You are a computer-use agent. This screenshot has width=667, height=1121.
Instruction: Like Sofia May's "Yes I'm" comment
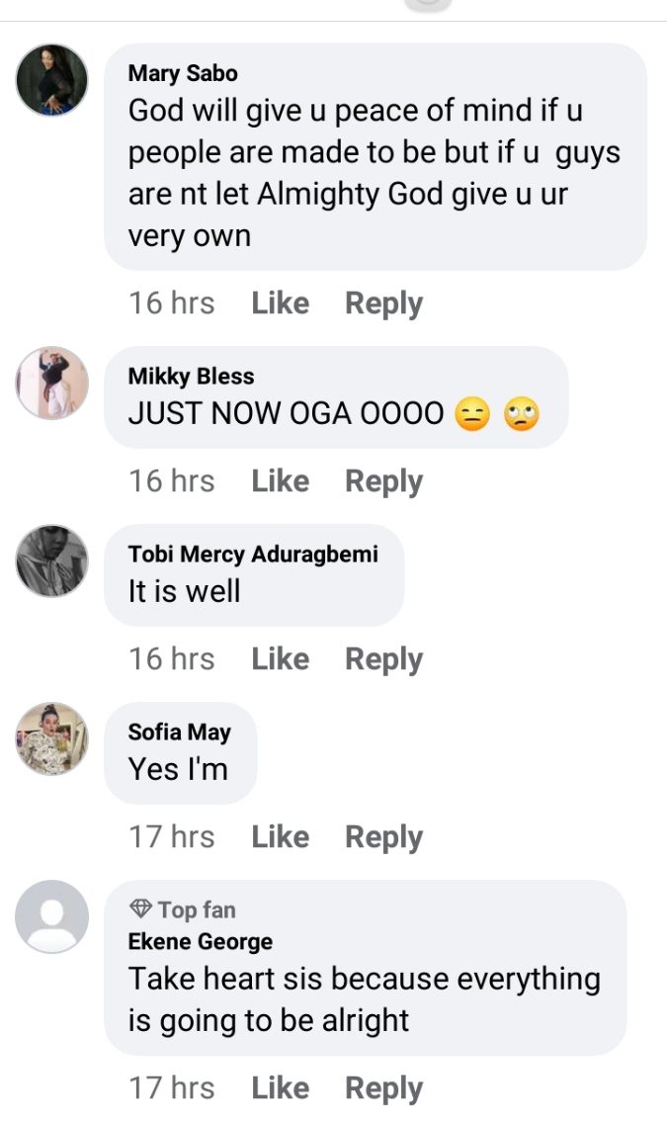point(280,837)
